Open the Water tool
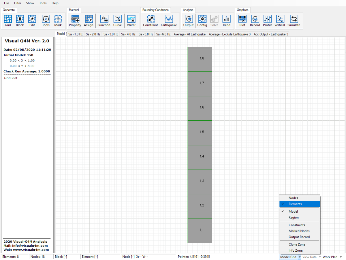Screen dimensions: 346x260 [x=131, y=21]
